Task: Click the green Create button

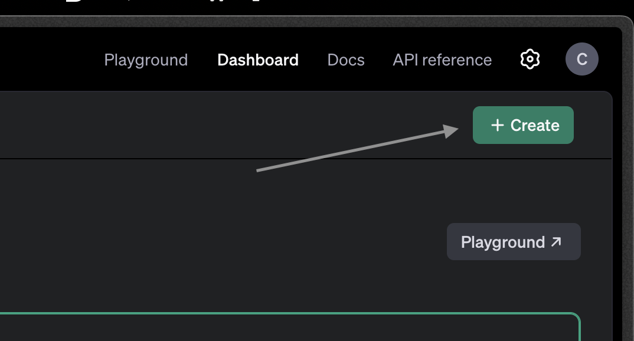Action: click(523, 125)
